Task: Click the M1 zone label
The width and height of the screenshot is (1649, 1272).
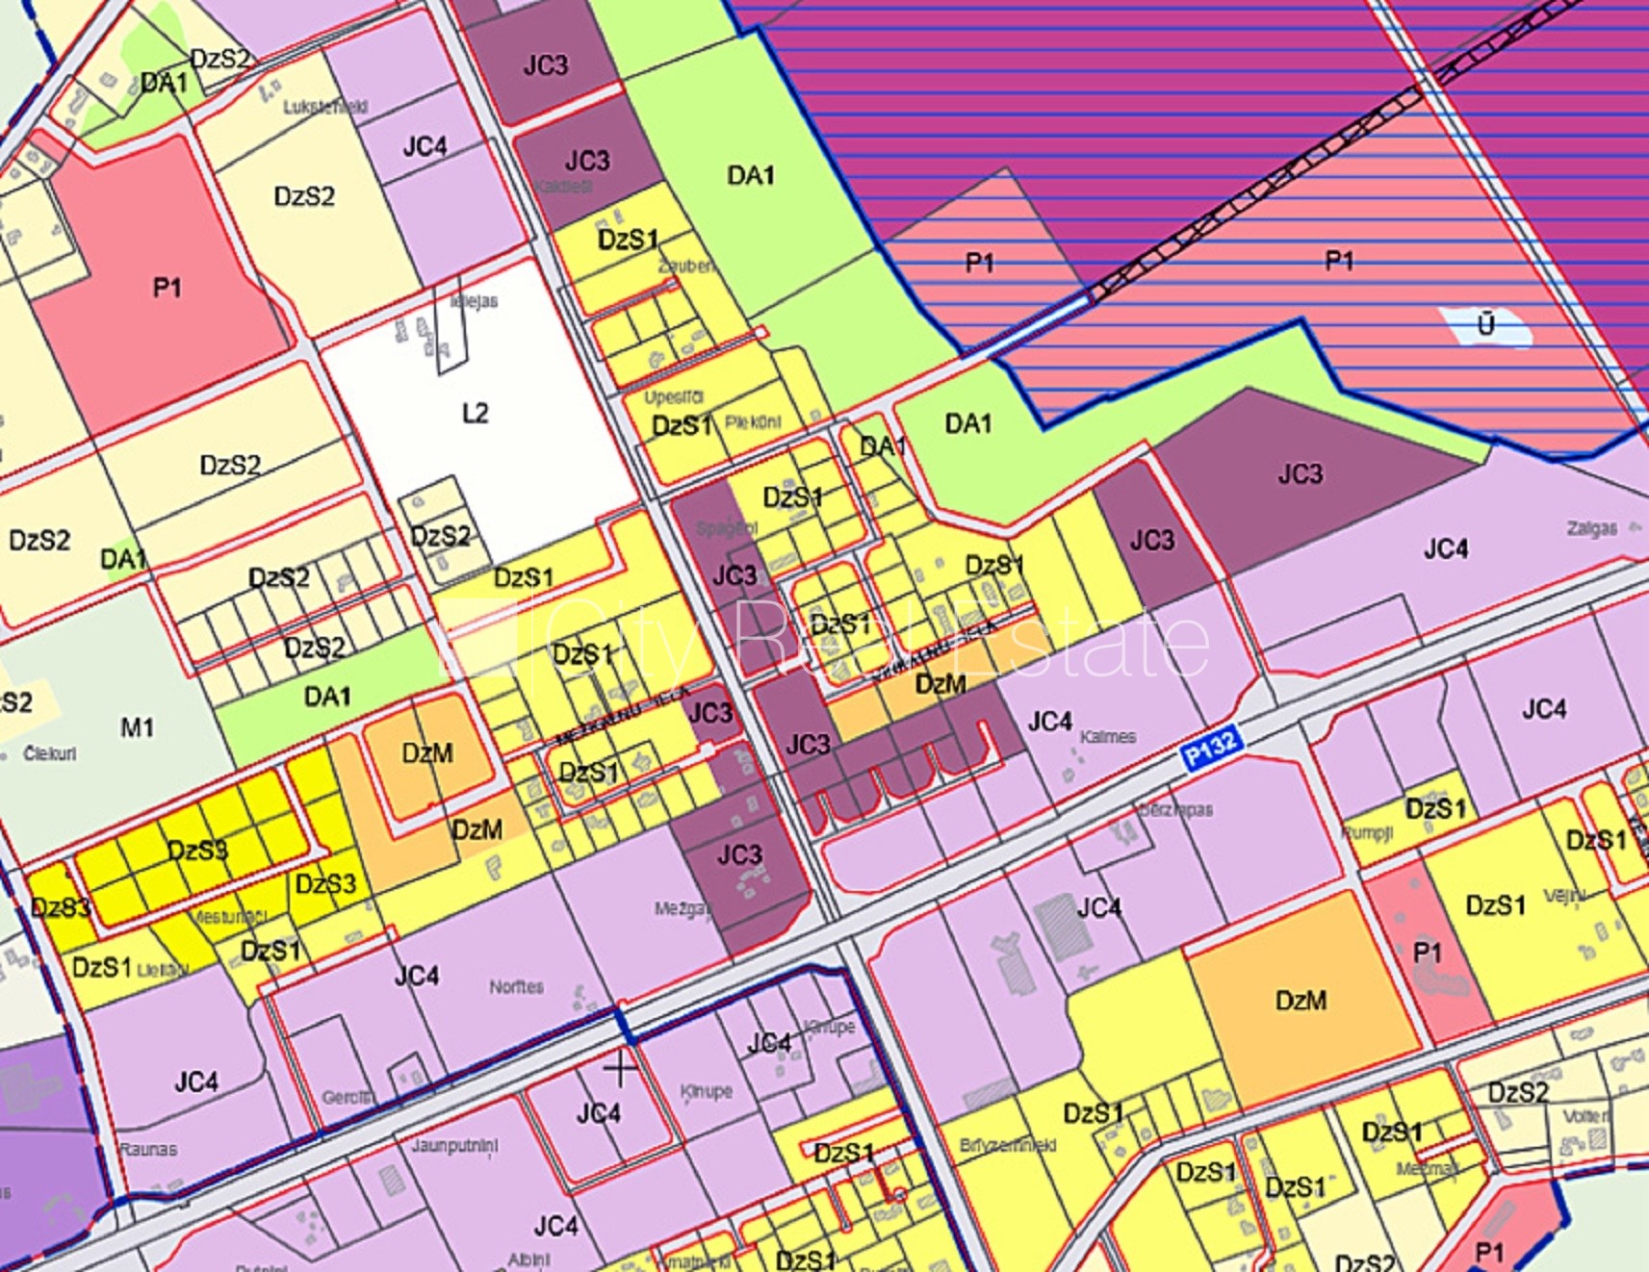Action: tap(137, 728)
